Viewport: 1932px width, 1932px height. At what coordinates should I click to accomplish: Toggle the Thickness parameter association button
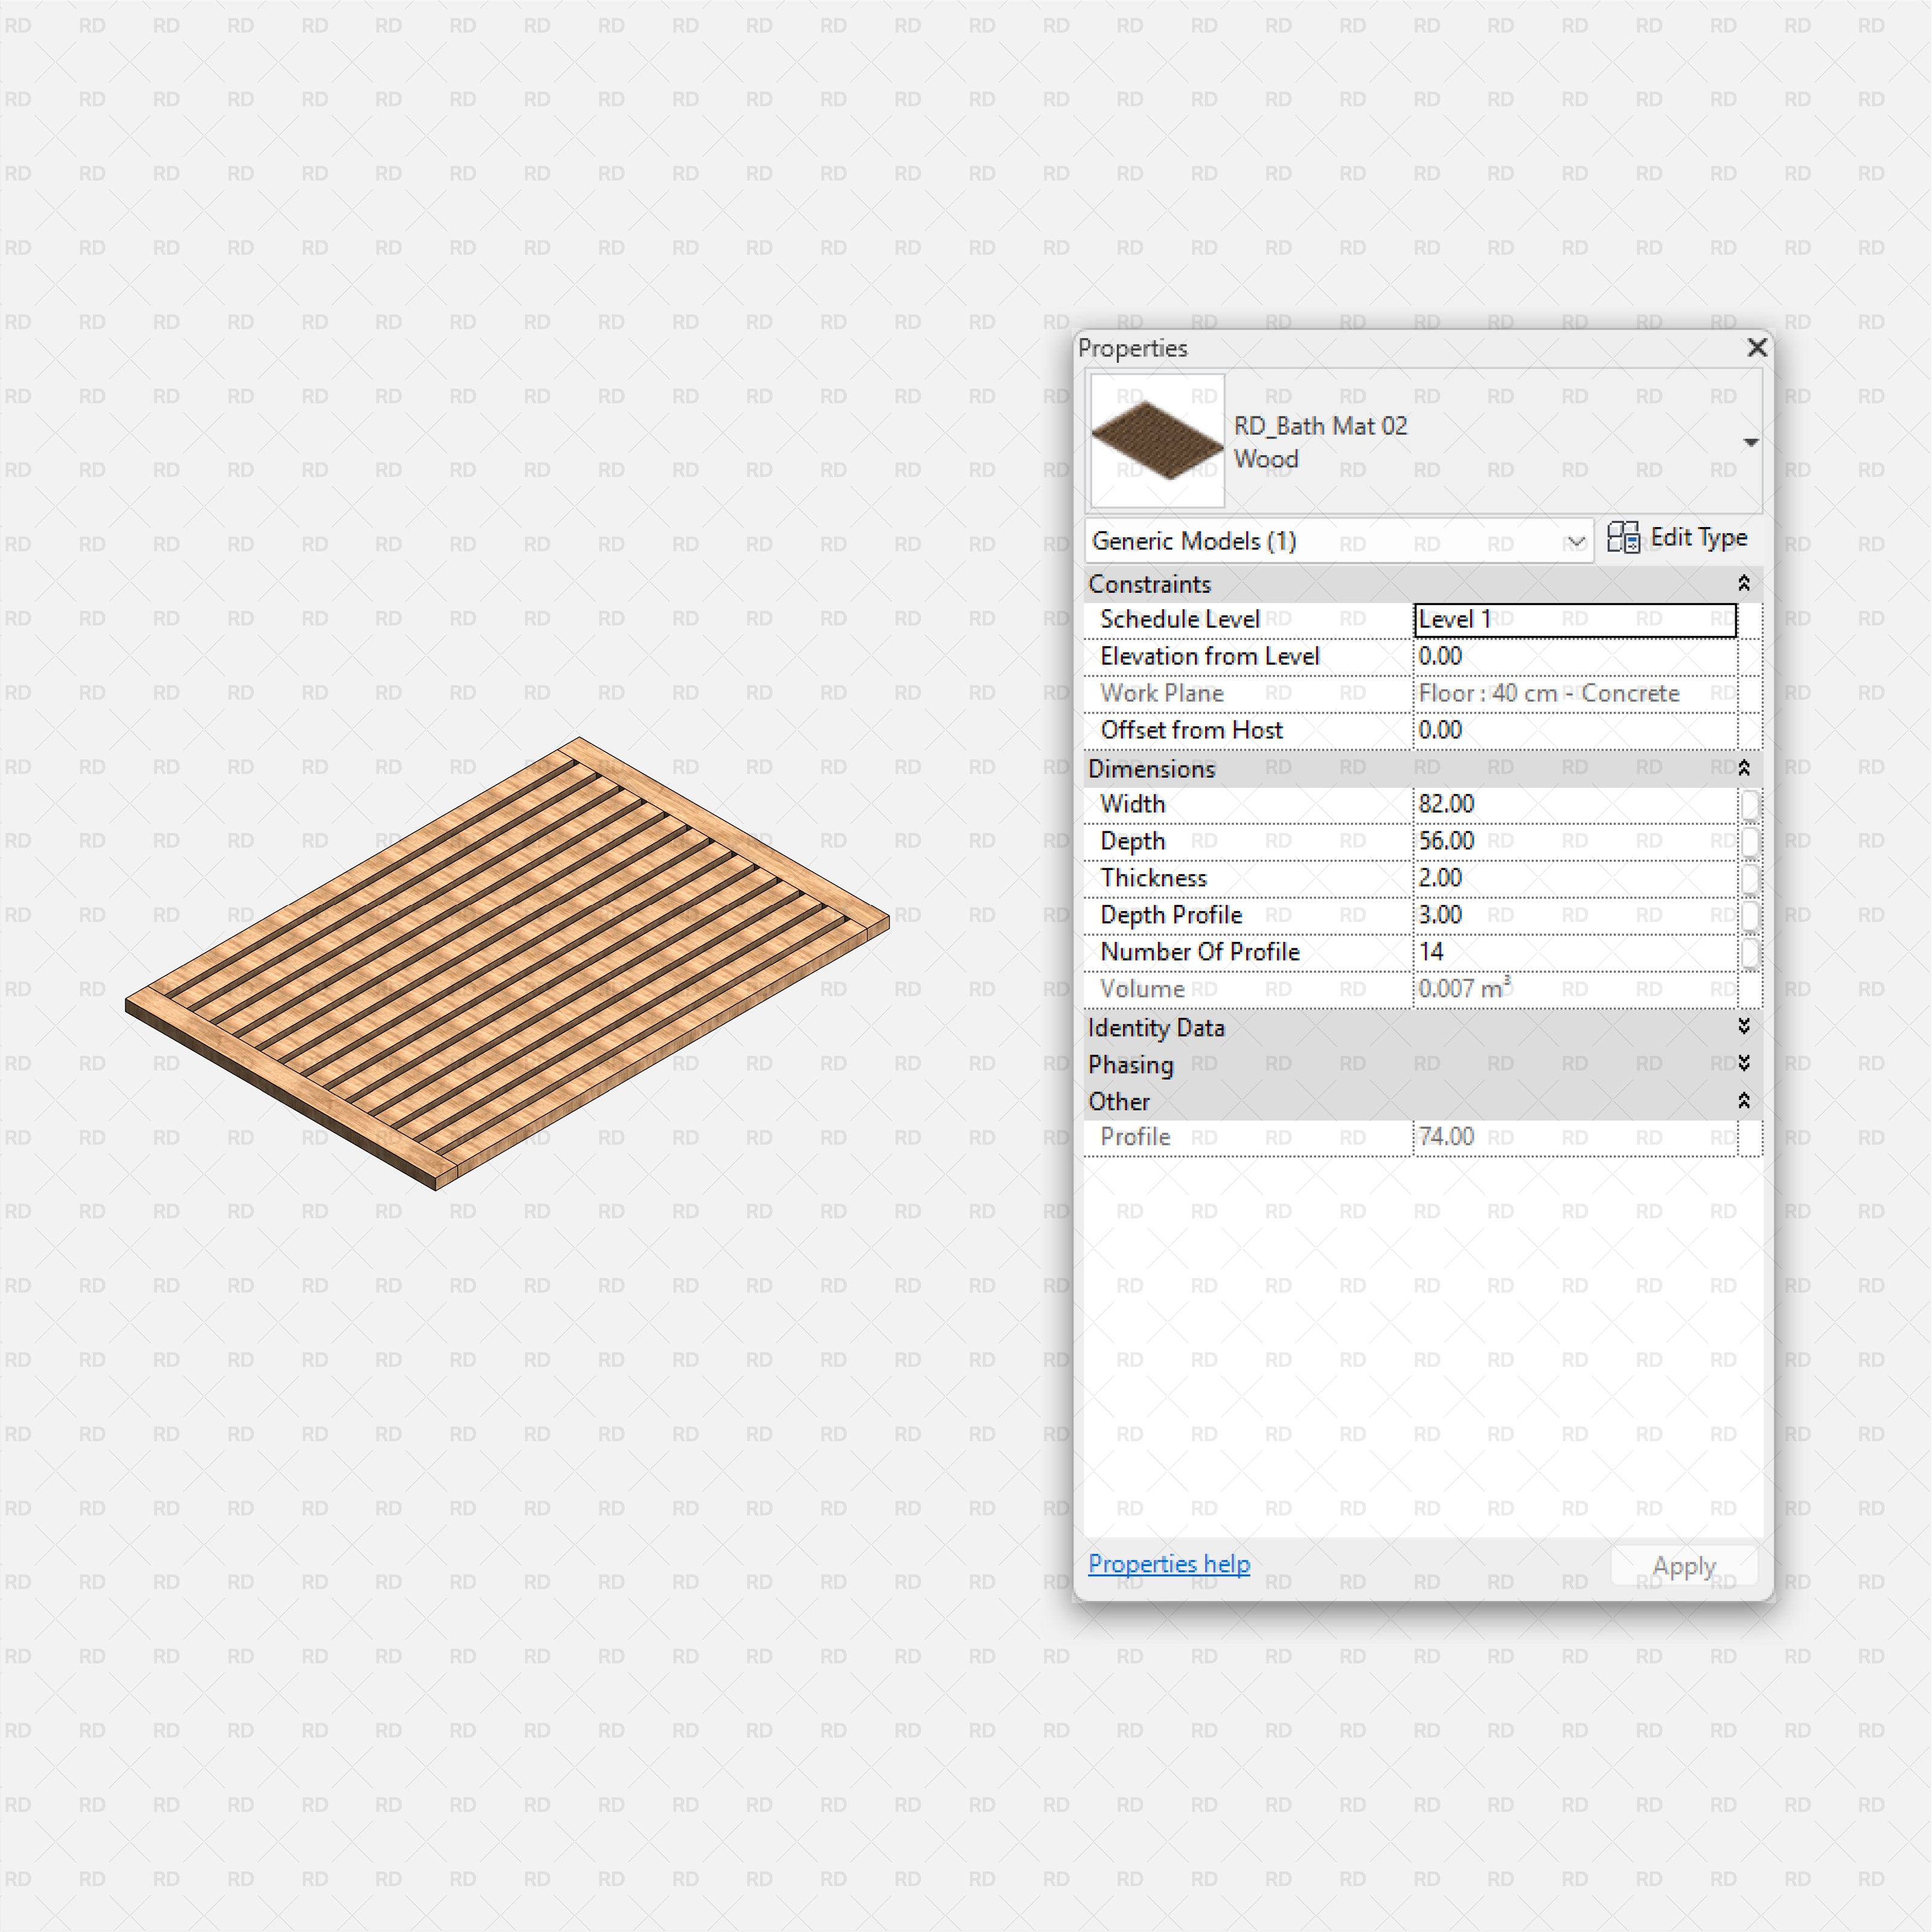pyautogui.click(x=1750, y=878)
